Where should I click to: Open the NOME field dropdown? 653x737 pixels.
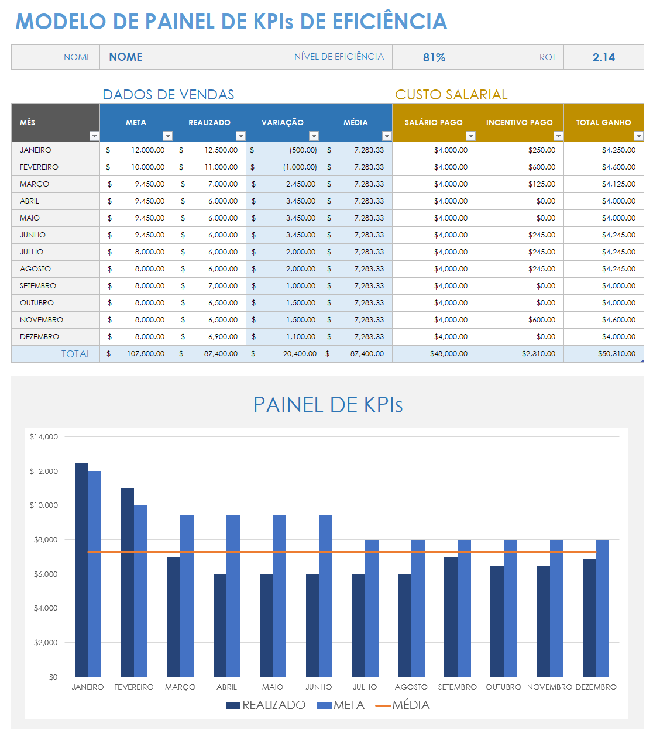(x=125, y=57)
